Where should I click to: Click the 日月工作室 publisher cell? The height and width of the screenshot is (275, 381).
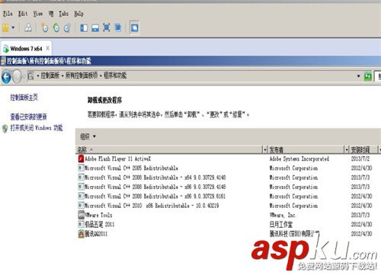[281, 225]
